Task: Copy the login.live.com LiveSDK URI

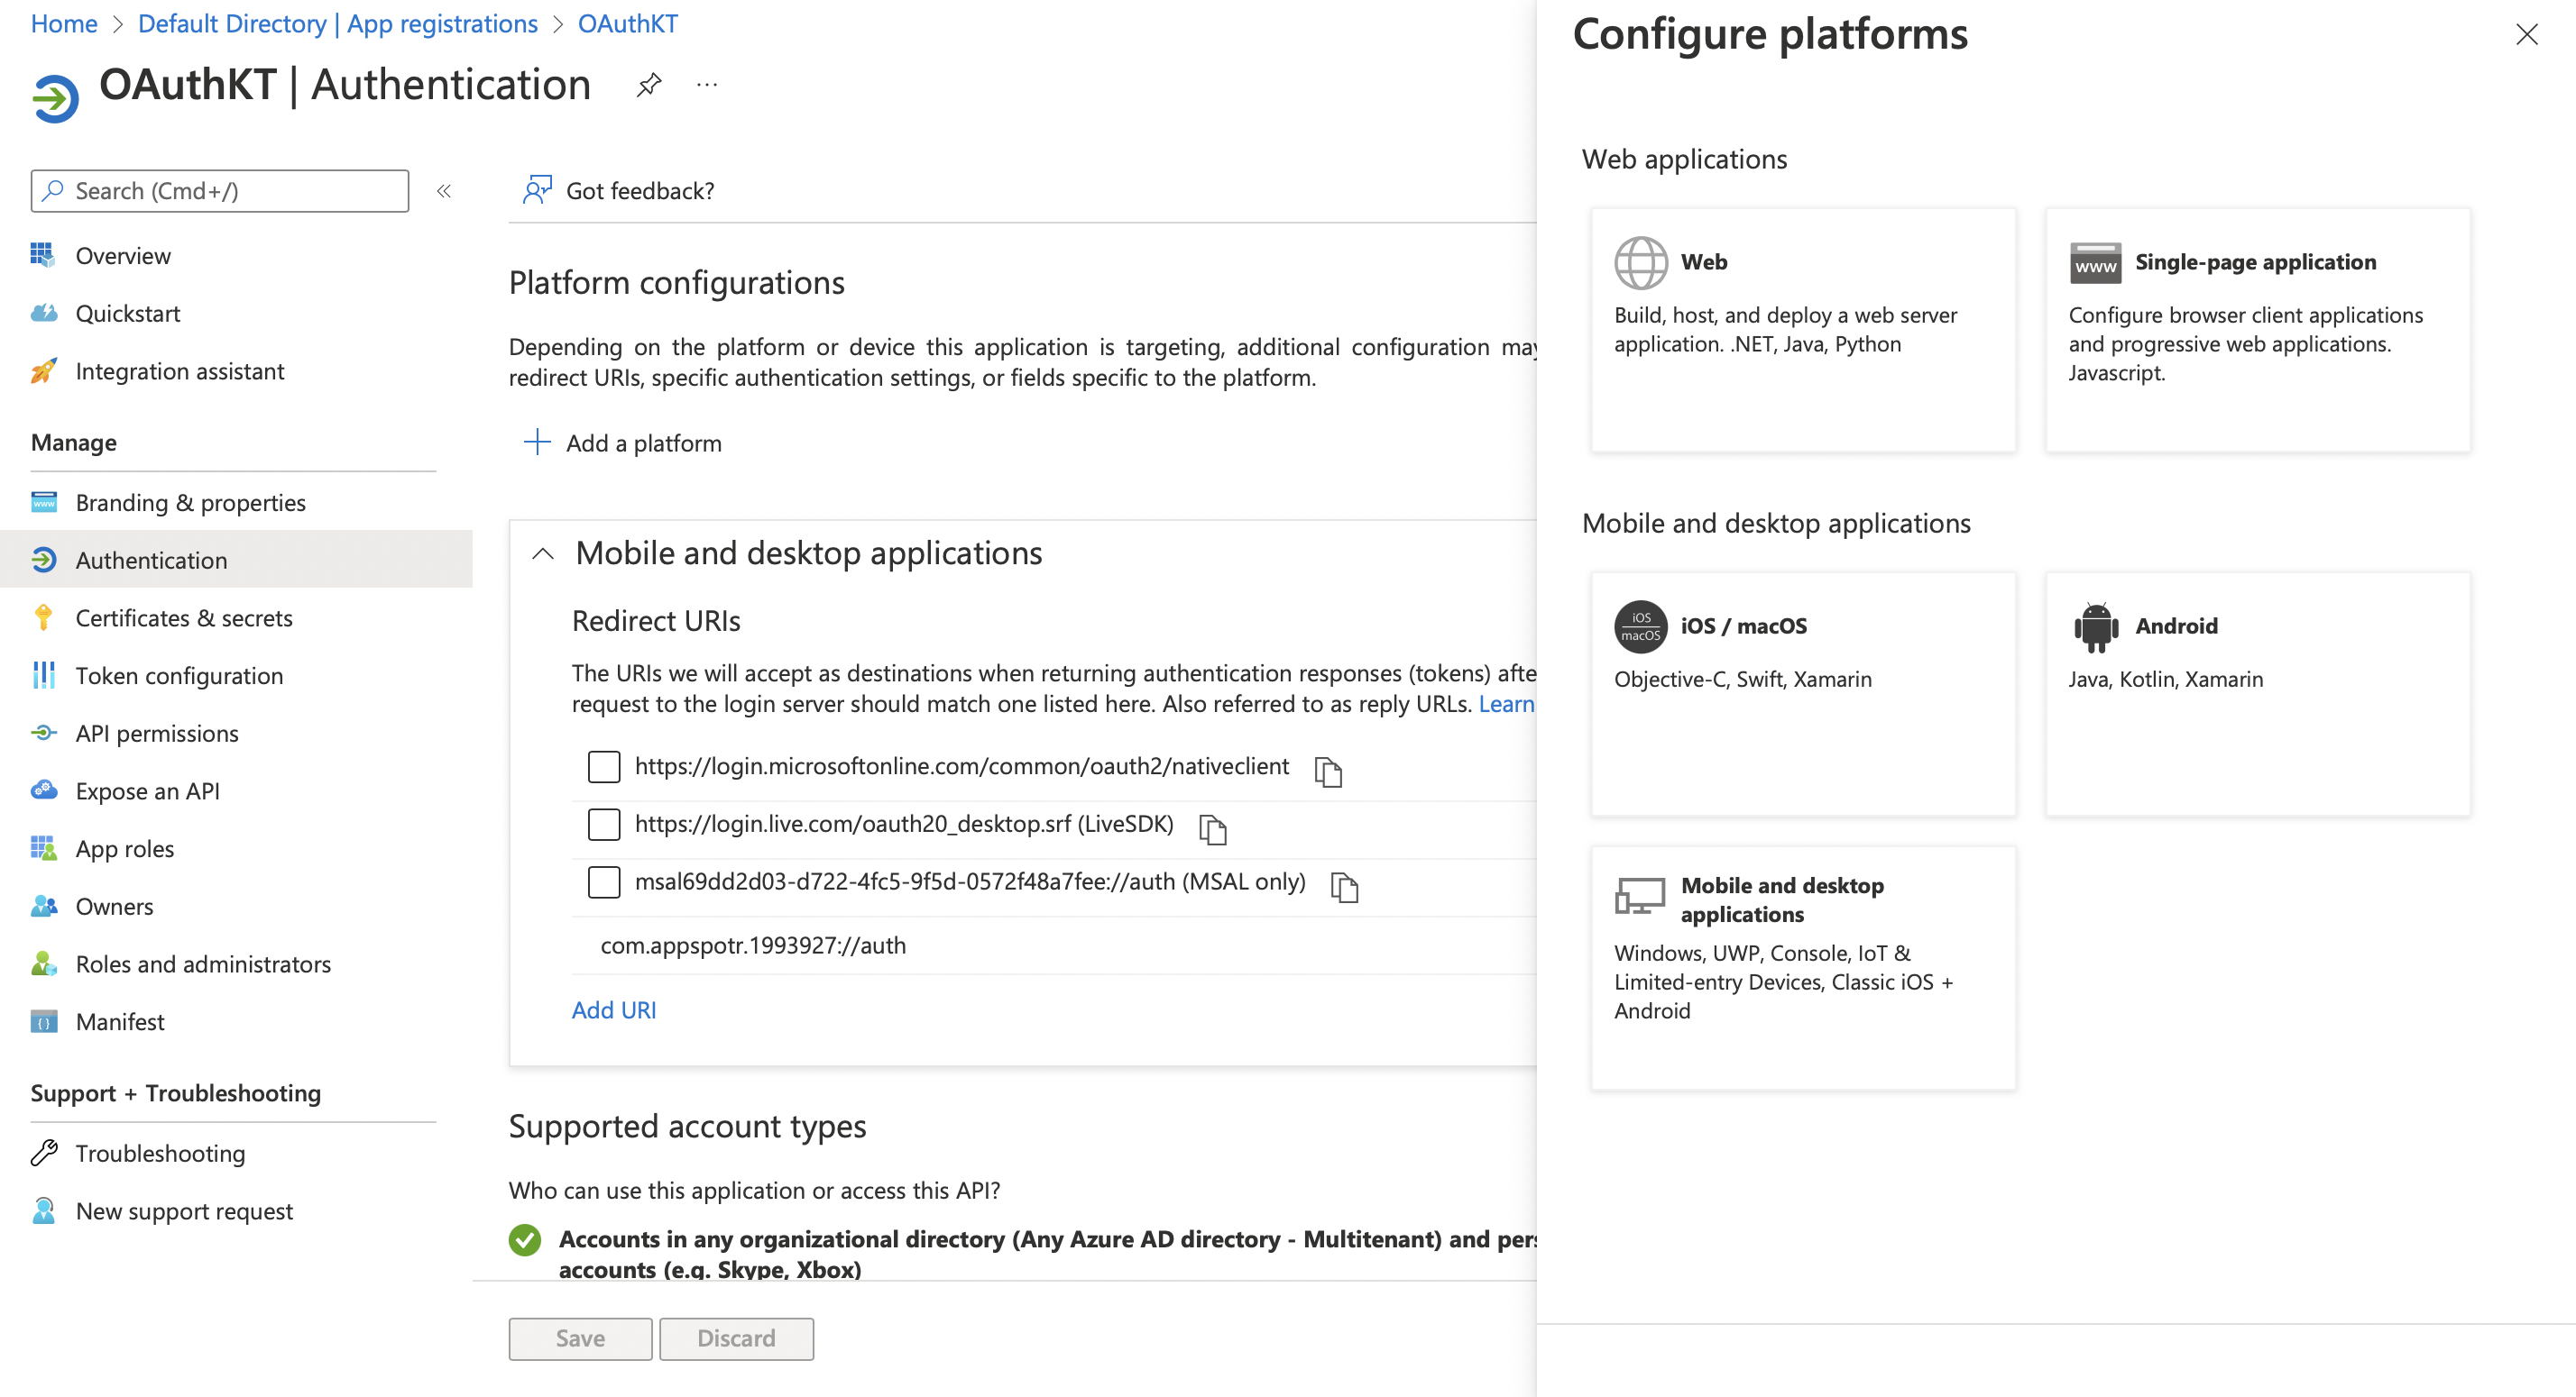Action: 1212,829
